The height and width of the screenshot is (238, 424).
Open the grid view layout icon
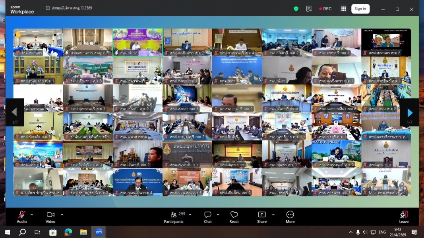point(344,9)
